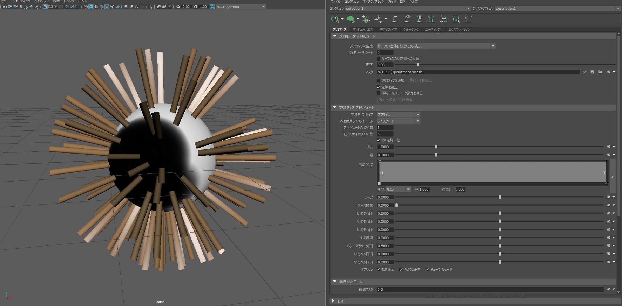Viewport: 622px width, 306px height.
Task: Click the folder icon next to mask path
Action: (x=600, y=72)
